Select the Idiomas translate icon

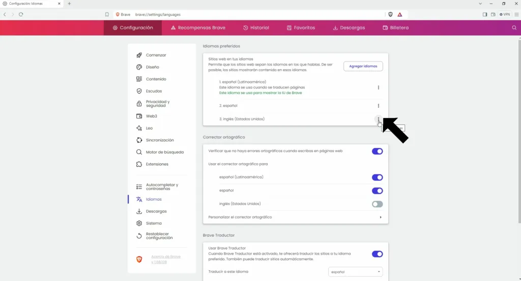pyautogui.click(x=139, y=199)
